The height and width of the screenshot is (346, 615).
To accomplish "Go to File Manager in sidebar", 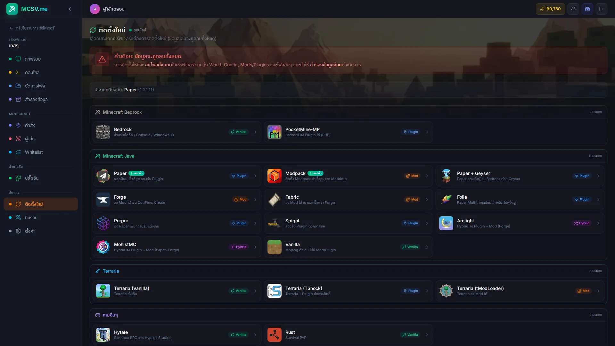I will 35,86.
